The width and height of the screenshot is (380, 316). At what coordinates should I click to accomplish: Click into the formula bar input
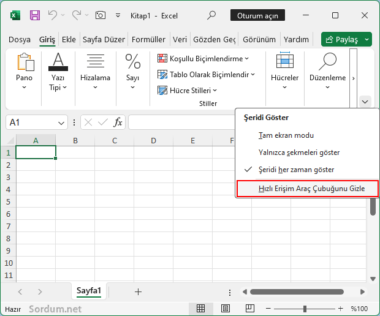coord(182,122)
